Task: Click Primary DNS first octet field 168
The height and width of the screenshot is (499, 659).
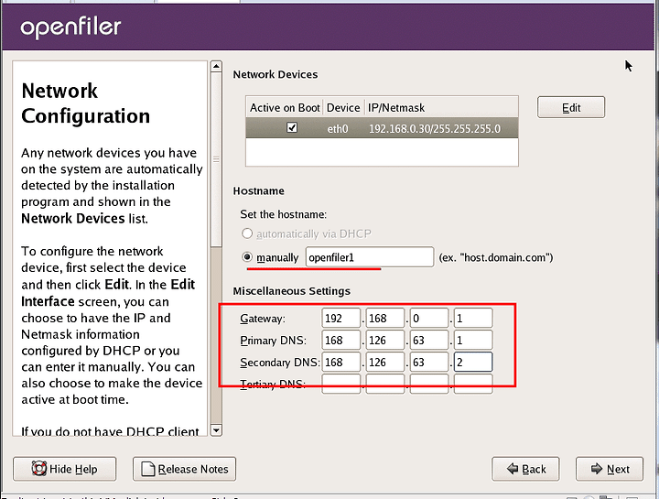Action: [340, 340]
